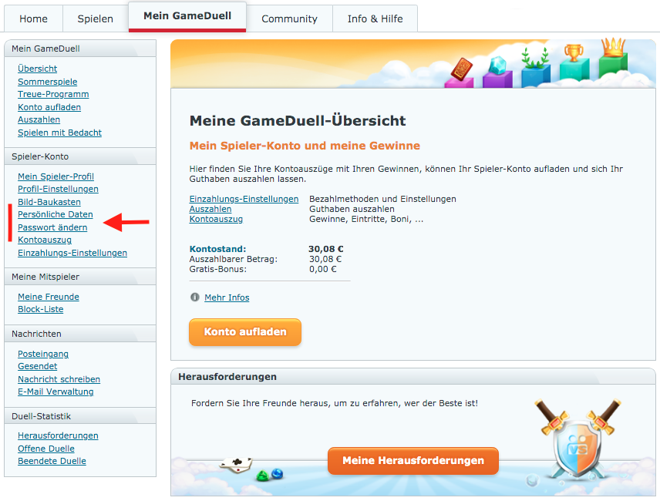Switch to the Spielen tab
660x501 pixels.
95,19
